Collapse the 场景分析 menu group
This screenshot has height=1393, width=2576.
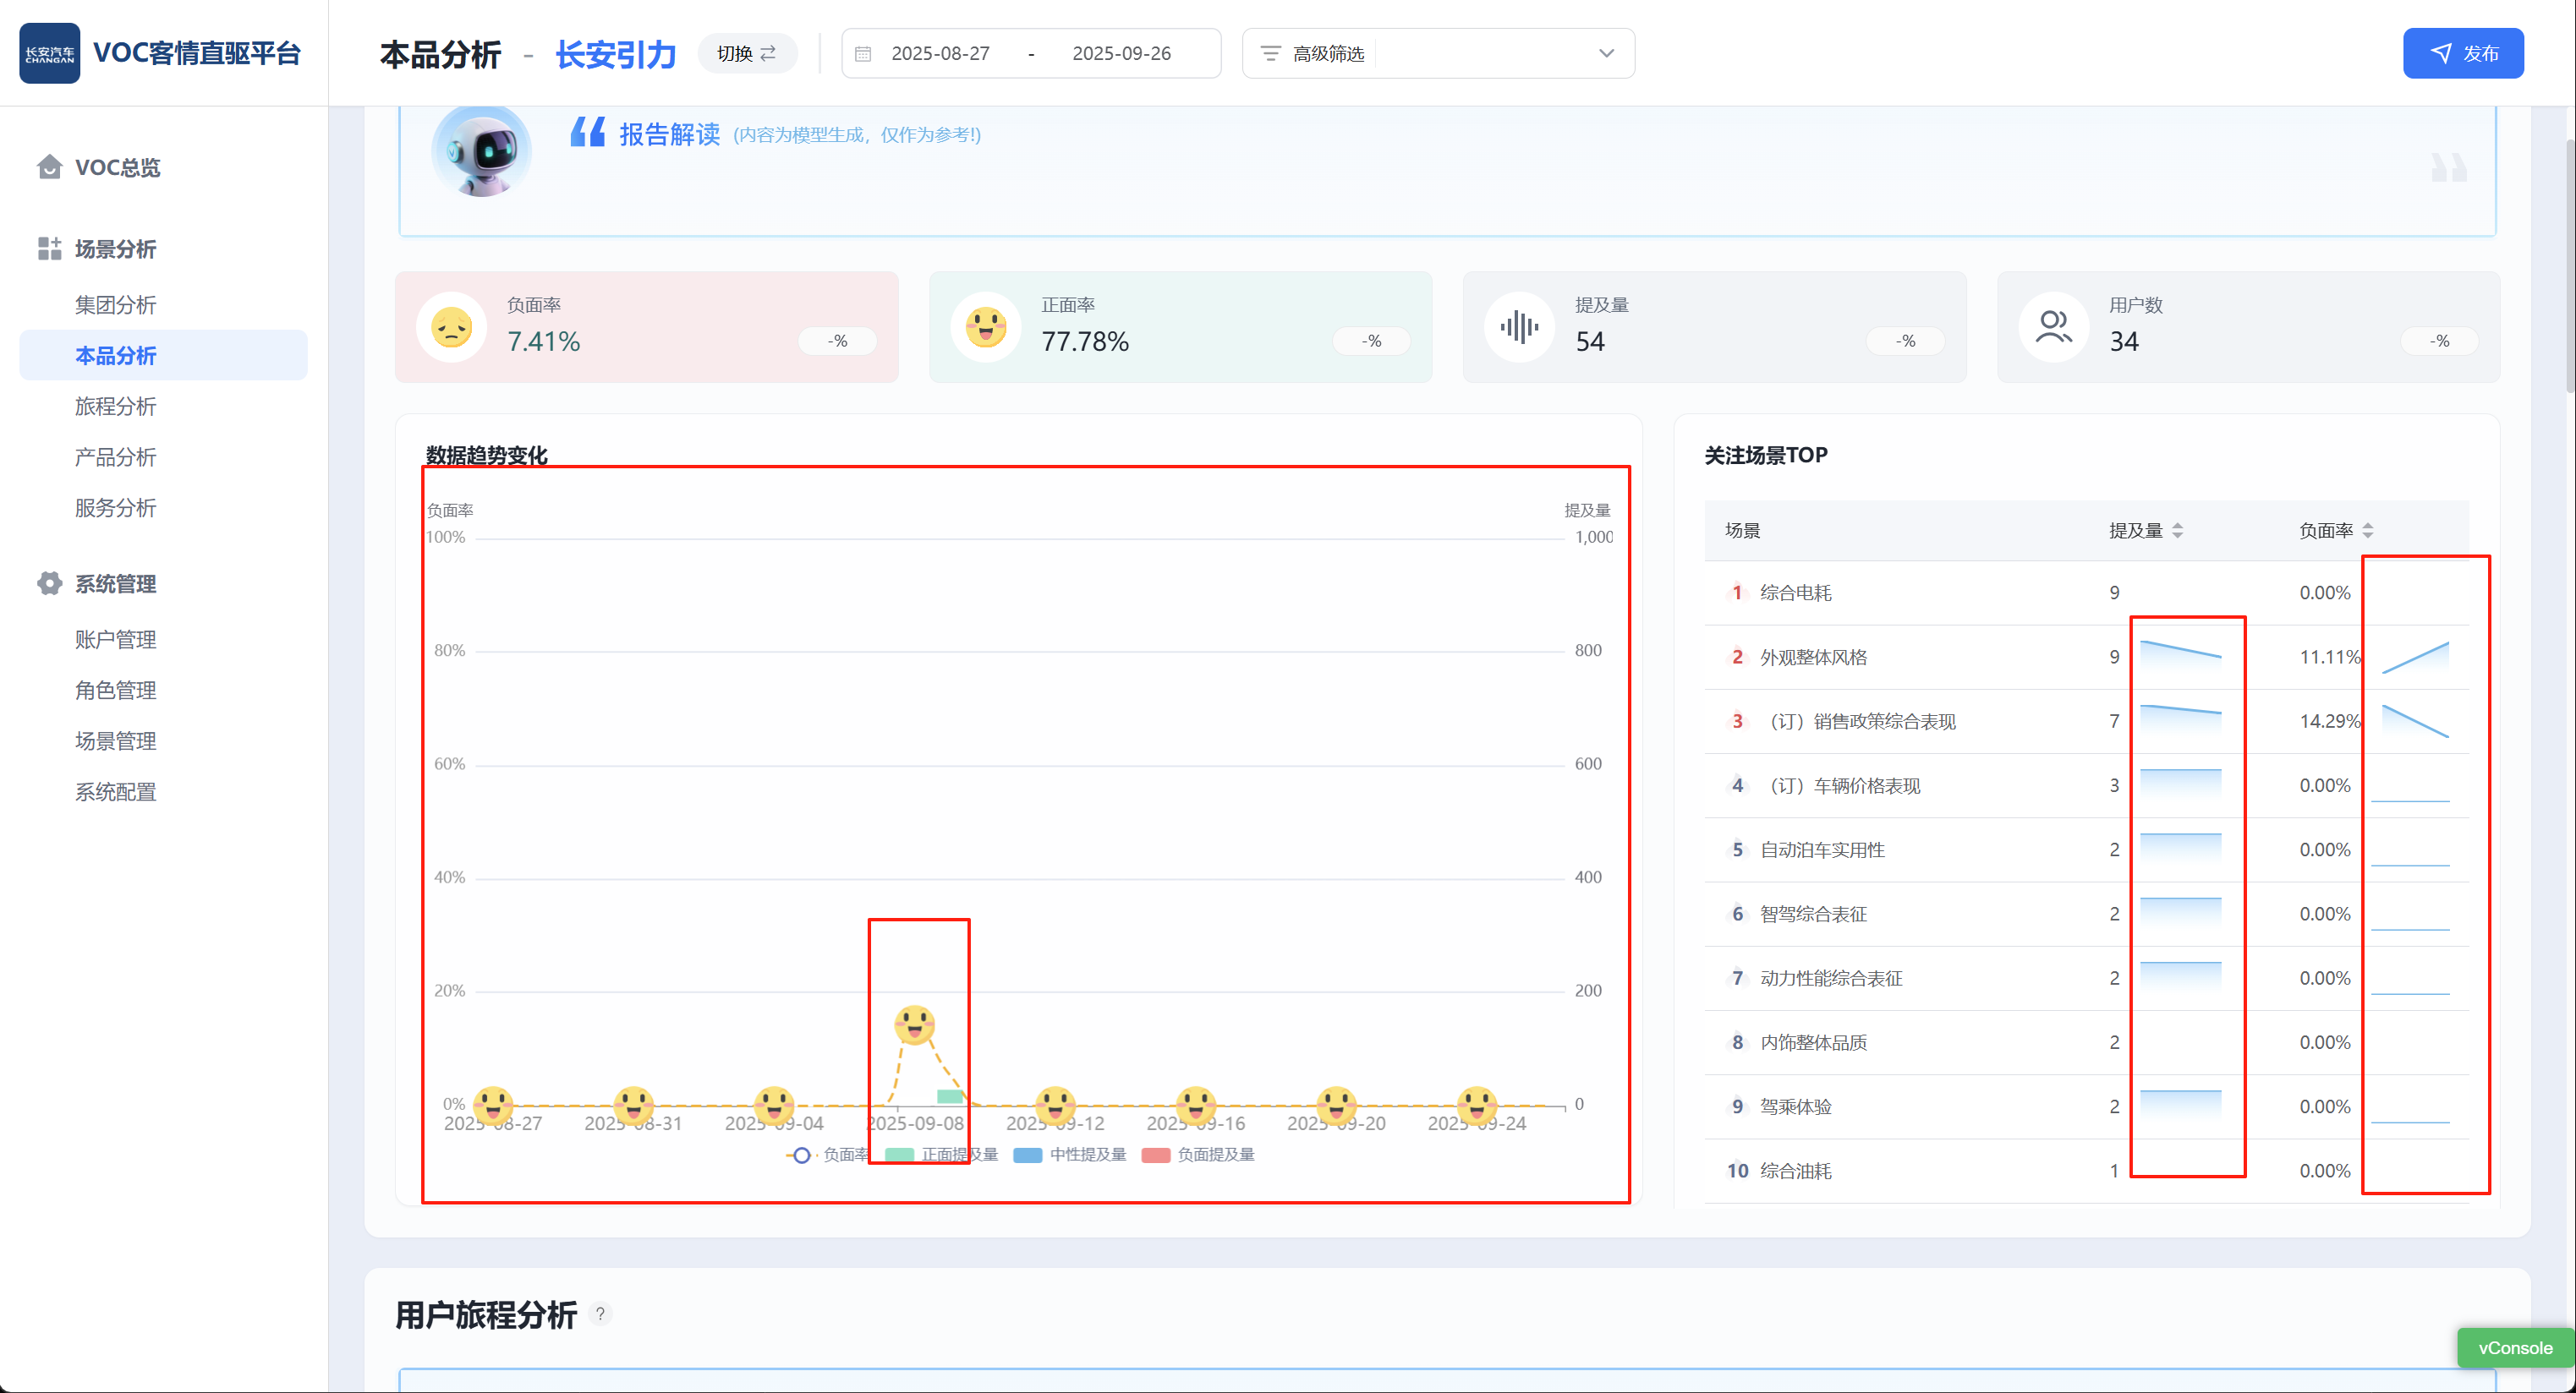(x=115, y=249)
